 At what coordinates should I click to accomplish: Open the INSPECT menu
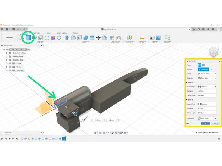pos(142,42)
